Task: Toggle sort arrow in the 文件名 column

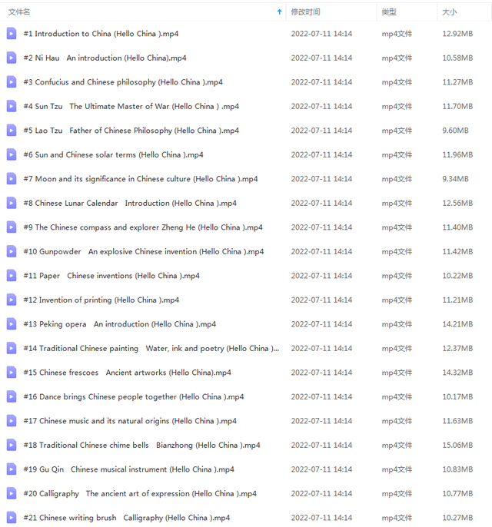Action: pyautogui.click(x=279, y=12)
